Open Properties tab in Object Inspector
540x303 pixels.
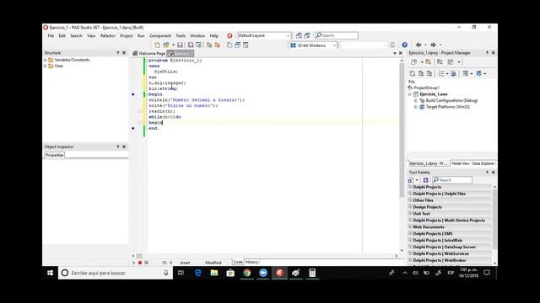tap(54, 155)
